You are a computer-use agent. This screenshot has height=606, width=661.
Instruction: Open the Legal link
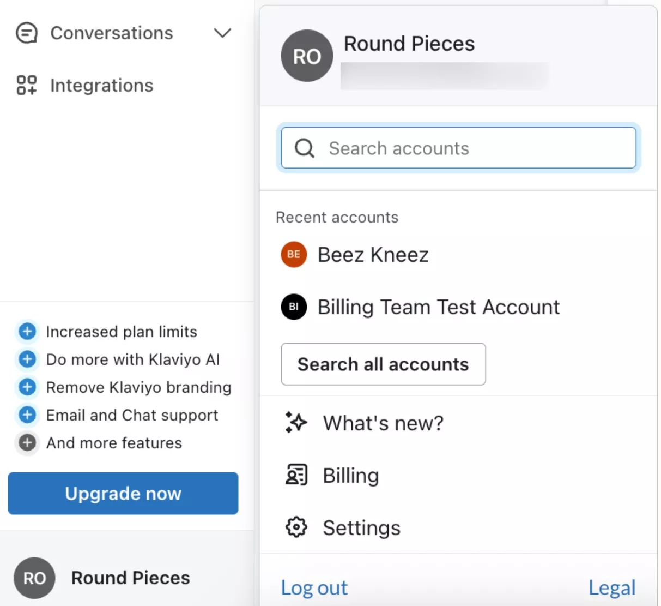coord(612,587)
